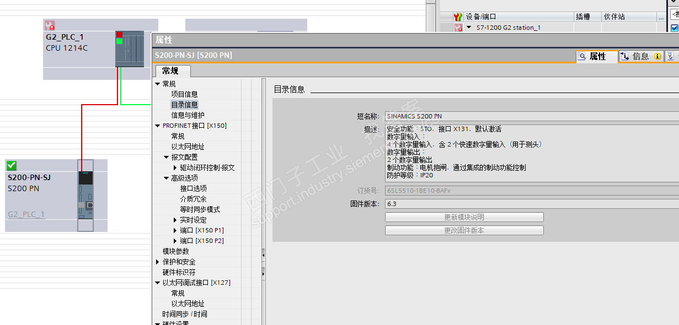This screenshot has height=325, width=679.
Task: Expand 驱动闭环控制-报文 node
Action: (x=175, y=167)
